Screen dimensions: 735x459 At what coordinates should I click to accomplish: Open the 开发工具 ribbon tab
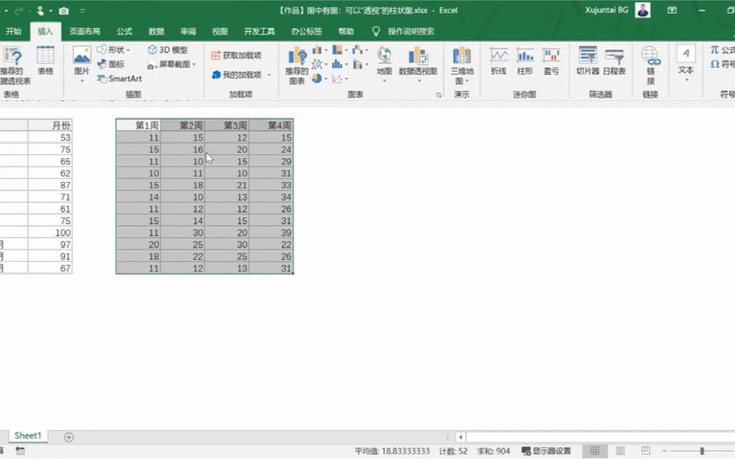pyautogui.click(x=259, y=31)
